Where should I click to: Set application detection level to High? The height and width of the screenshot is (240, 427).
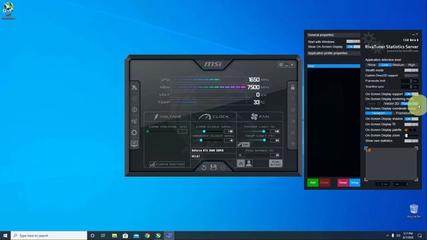(412, 65)
